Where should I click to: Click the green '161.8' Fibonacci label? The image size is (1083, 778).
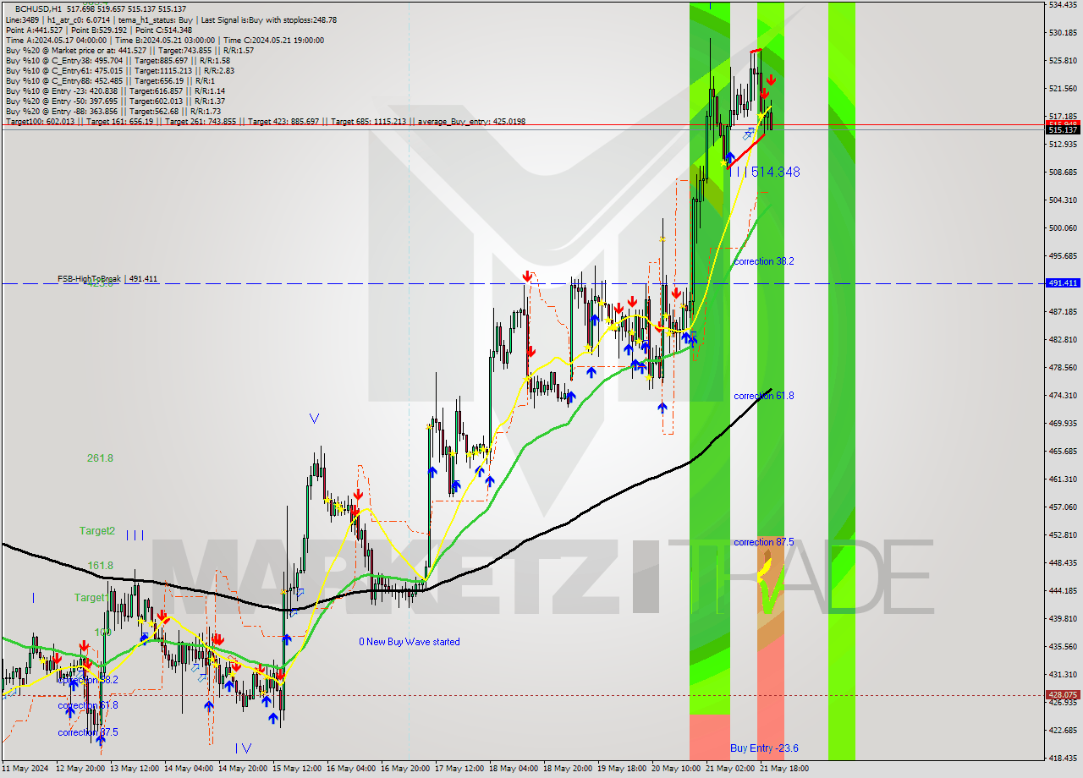pos(100,565)
